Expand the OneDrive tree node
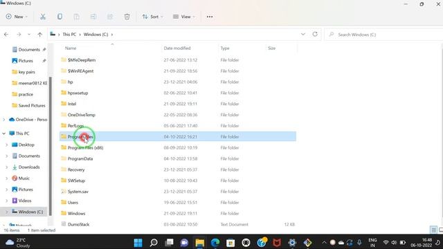Screen dimensions: 443x249 pyautogui.click(x=4, y=120)
